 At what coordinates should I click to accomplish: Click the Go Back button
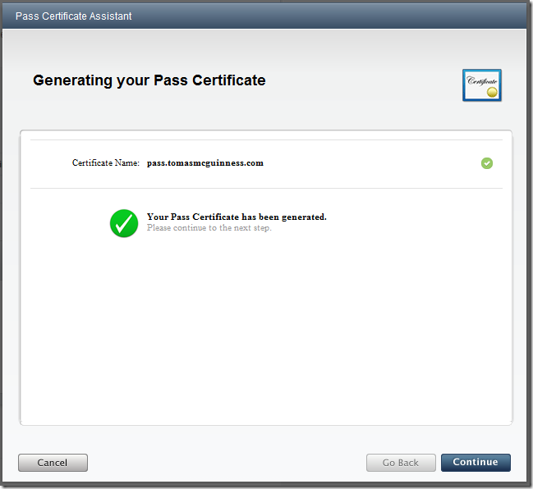401,463
